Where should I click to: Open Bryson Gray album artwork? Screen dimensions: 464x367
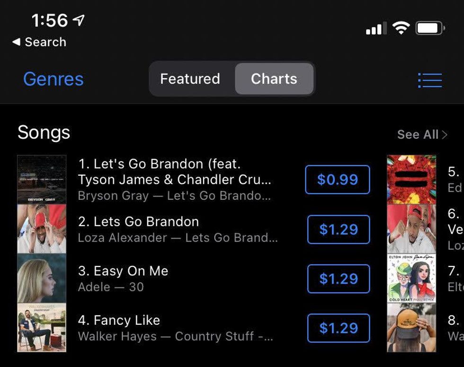point(42,179)
